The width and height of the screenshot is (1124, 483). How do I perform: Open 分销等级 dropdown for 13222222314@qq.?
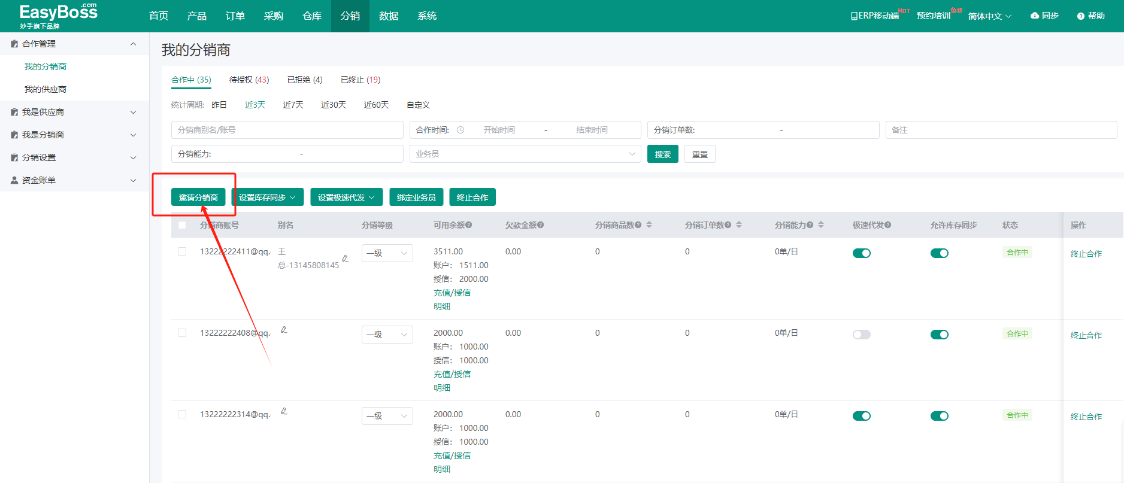[x=387, y=416]
